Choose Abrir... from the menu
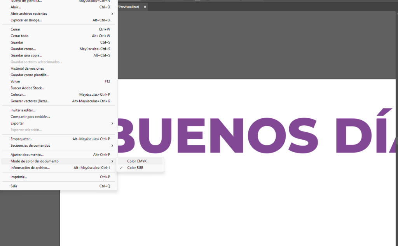398x246 pixels. click(x=59, y=7)
